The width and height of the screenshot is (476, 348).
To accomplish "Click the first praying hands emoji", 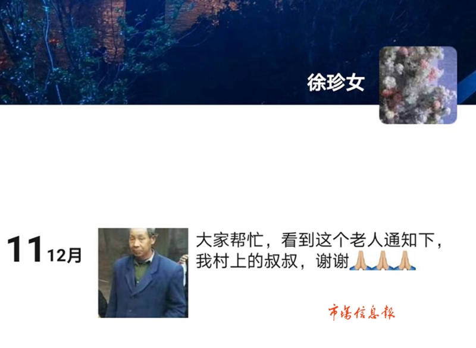I will coord(361,261).
